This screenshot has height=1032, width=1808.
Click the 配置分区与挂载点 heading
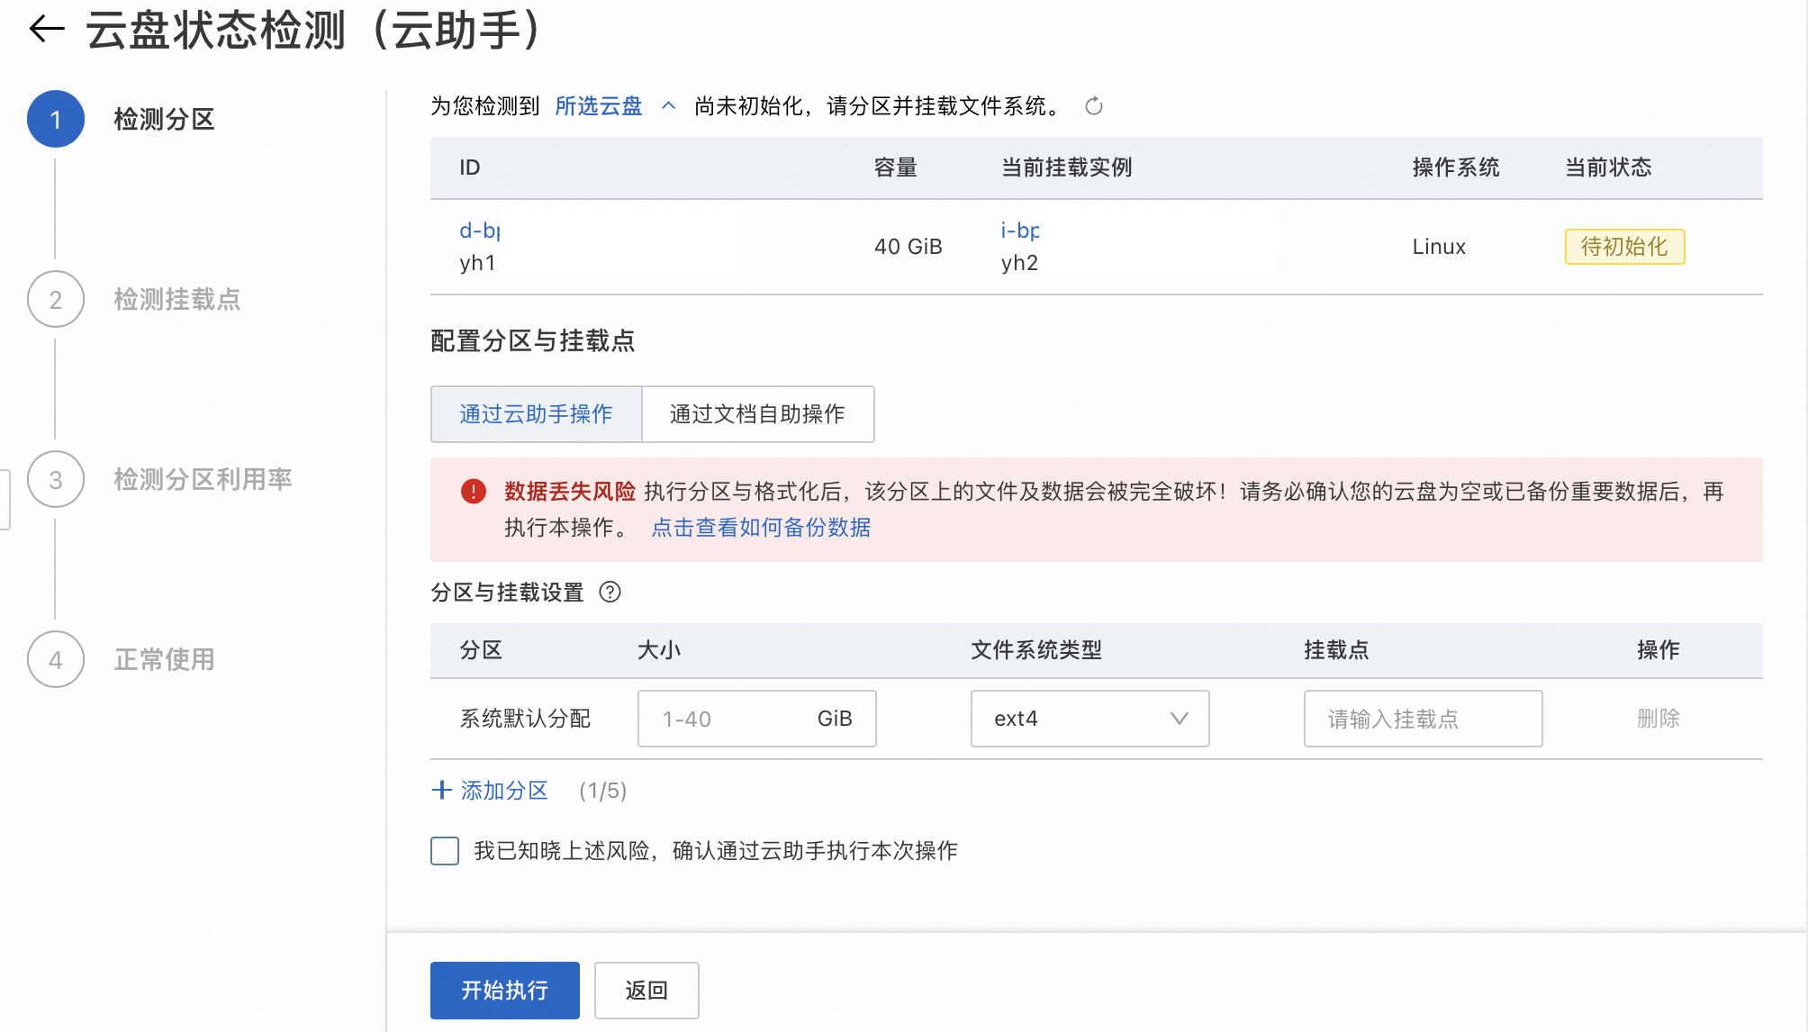(x=532, y=340)
